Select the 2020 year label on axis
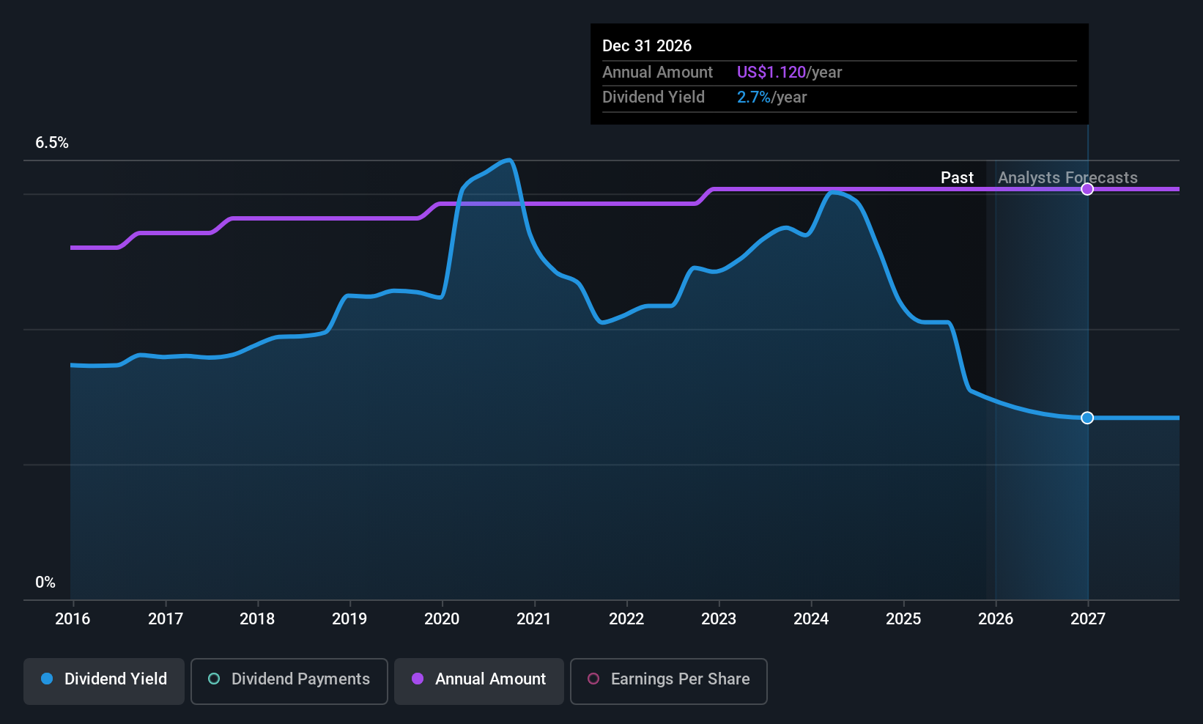The height and width of the screenshot is (724, 1203). [x=441, y=618]
